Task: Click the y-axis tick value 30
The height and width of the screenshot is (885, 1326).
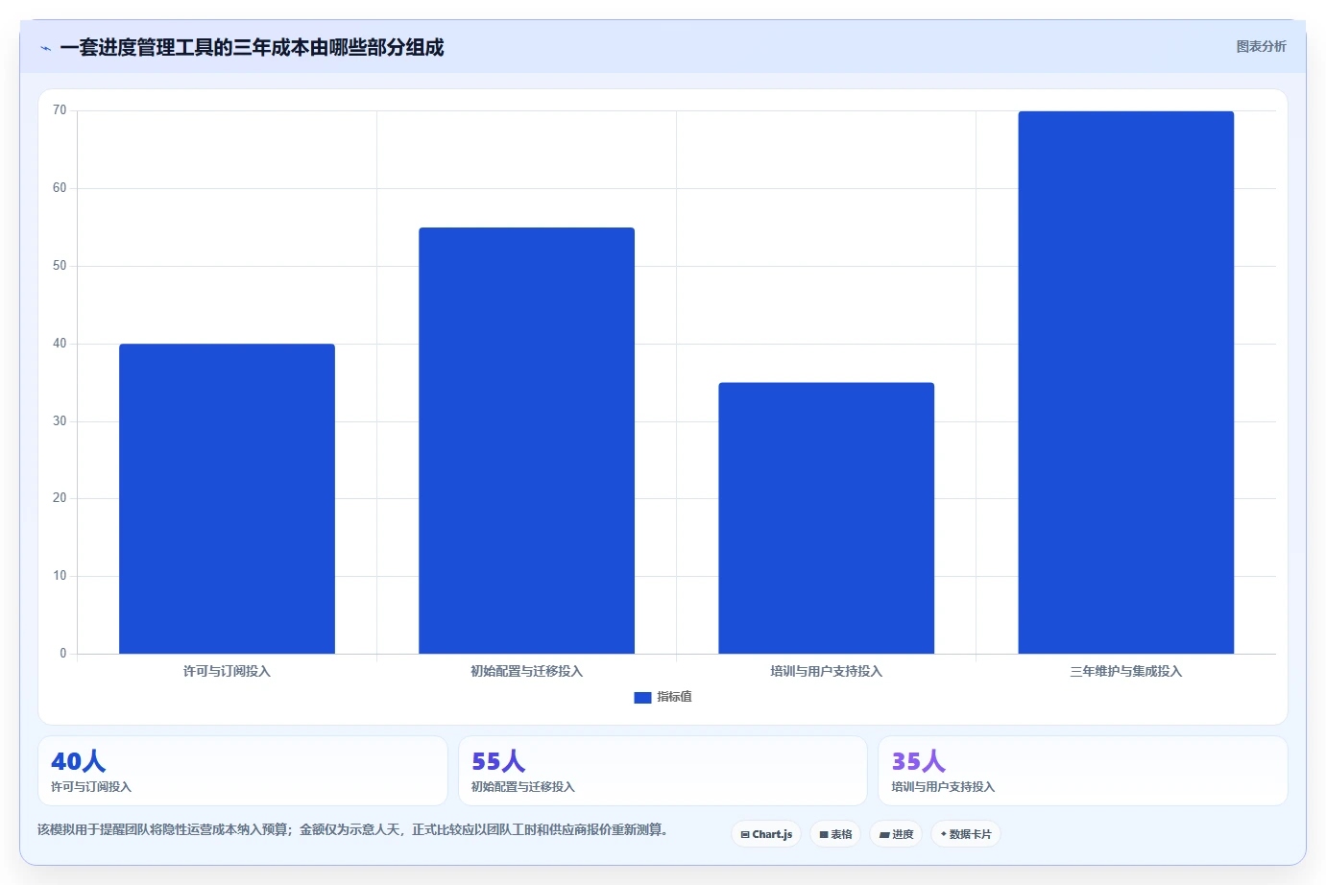Action: [x=60, y=420]
